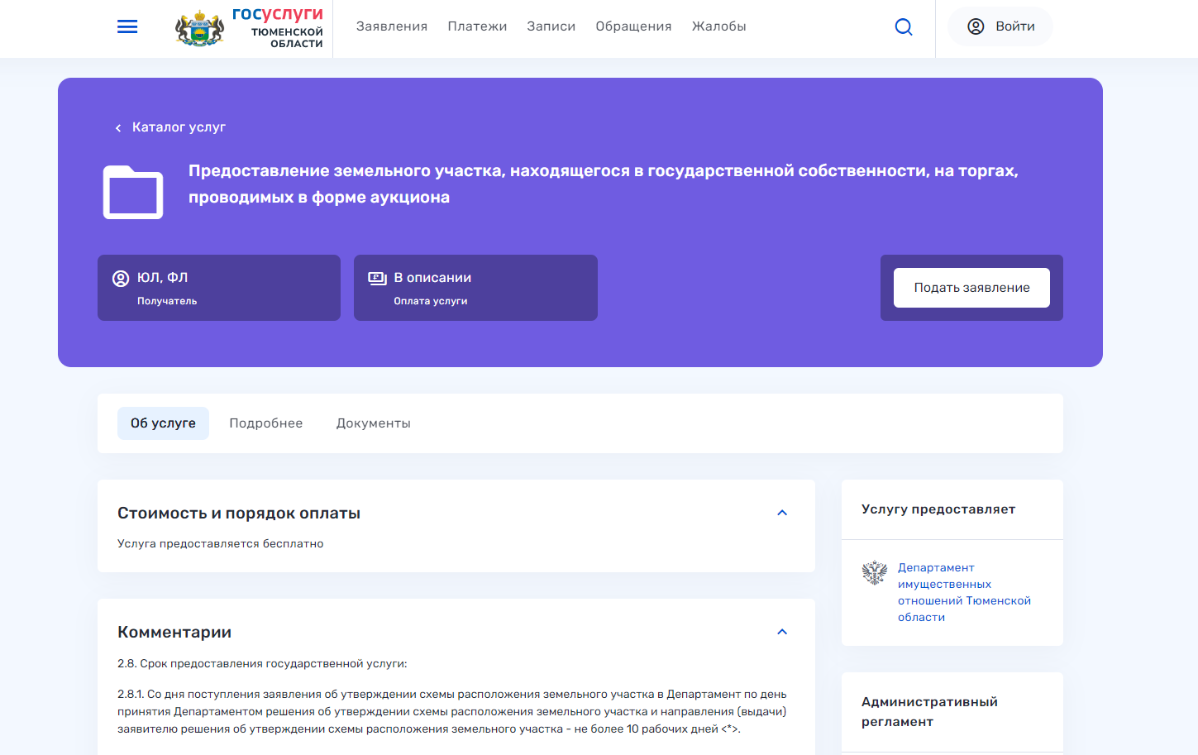The width and height of the screenshot is (1198, 755).
Task: Open the Платежи menu item
Action: pos(477,26)
